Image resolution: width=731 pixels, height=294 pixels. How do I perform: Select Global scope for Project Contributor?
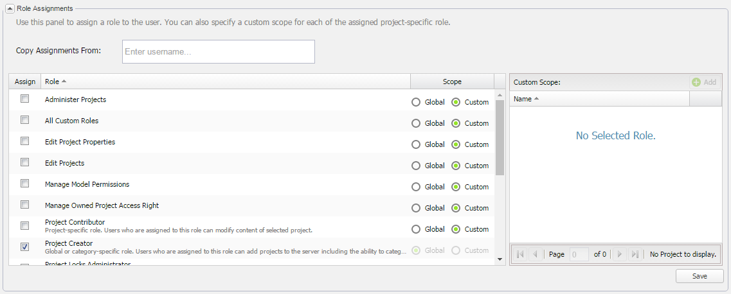[x=416, y=229]
